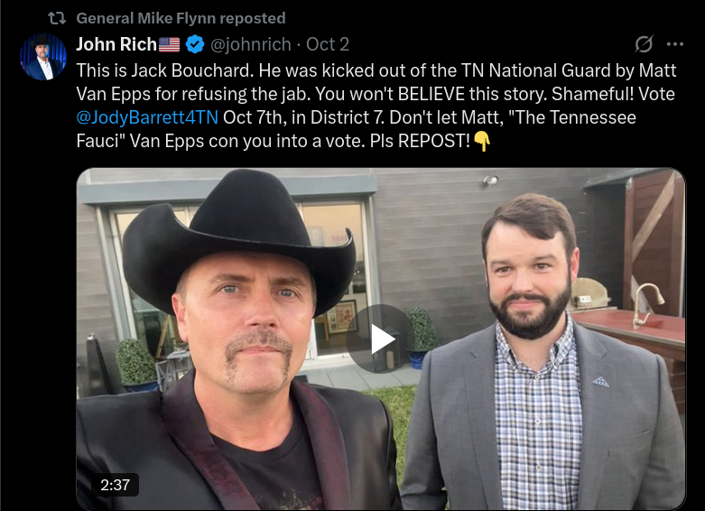Click the repost arrows icon above the tweet

[x=56, y=18]
